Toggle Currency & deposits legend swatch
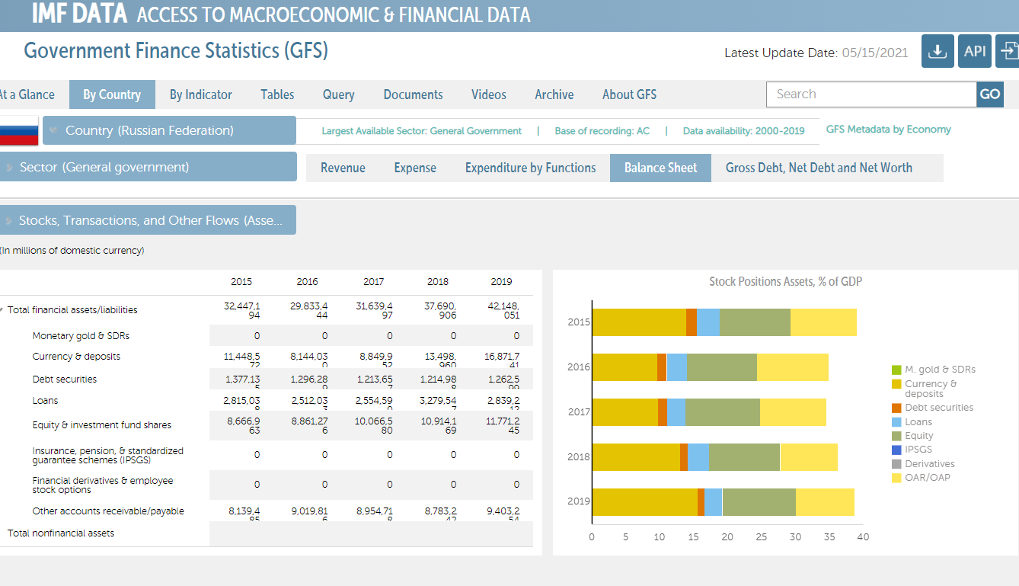 click(x=897, y=384)
